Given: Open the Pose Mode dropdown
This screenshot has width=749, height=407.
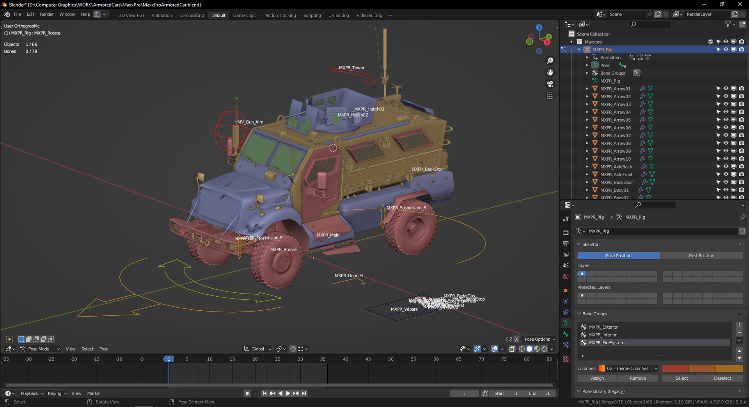Looking at the screenshot, I should 40,349.
